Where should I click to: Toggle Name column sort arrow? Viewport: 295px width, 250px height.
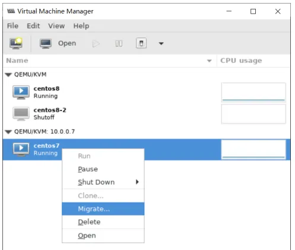(x=210, y=61)
